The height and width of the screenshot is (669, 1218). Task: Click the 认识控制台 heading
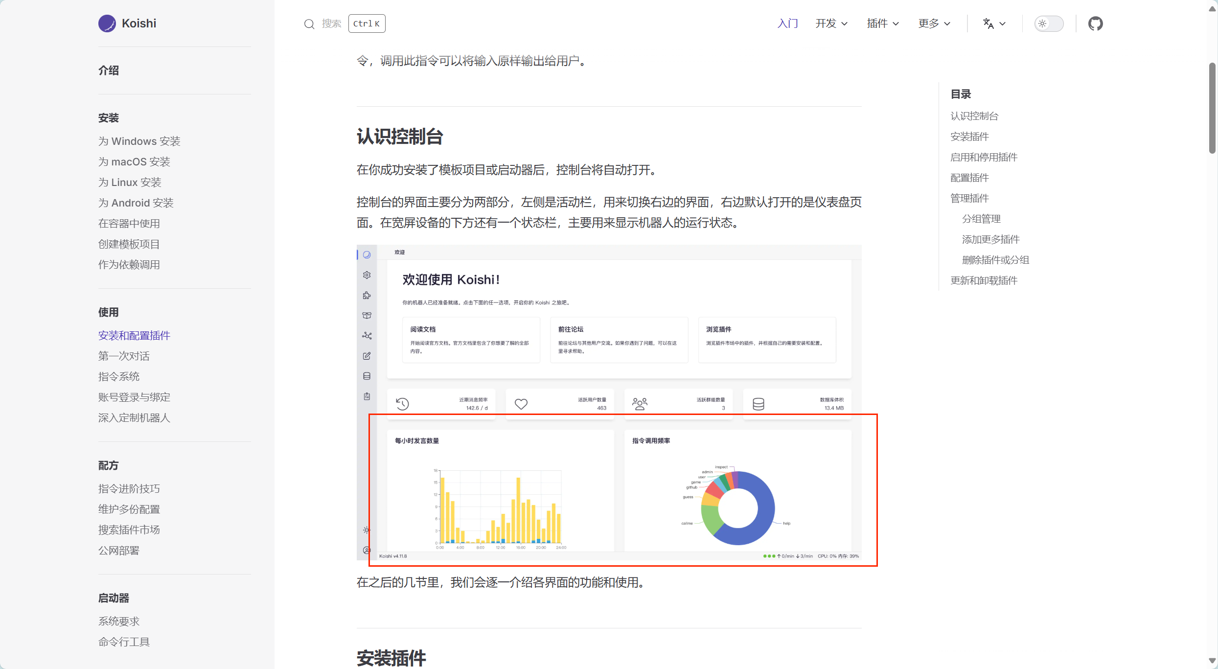400,137
